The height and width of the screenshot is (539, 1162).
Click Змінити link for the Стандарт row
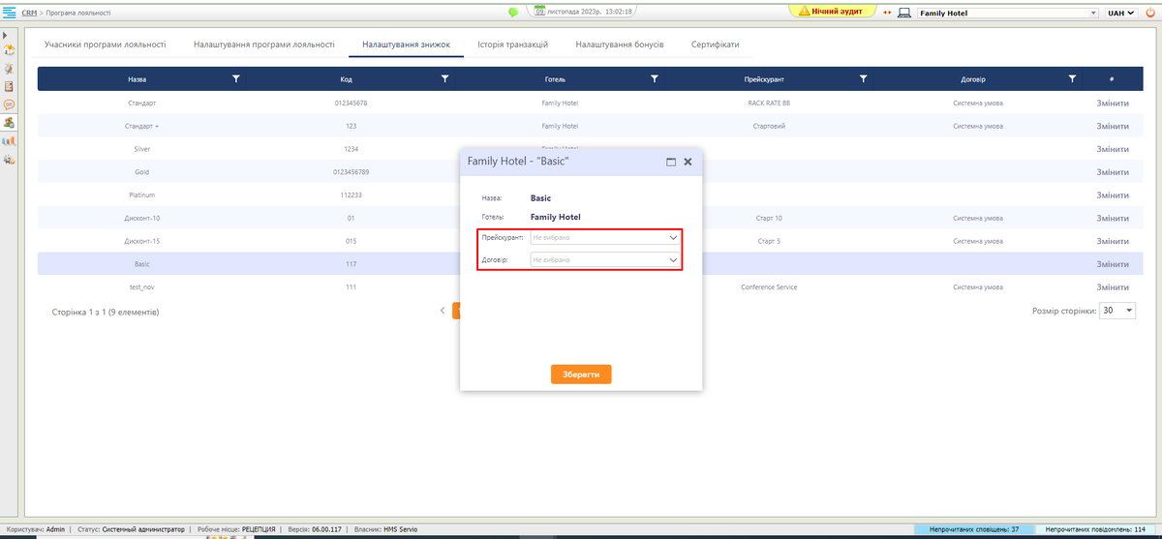[x=1112, y=102]
